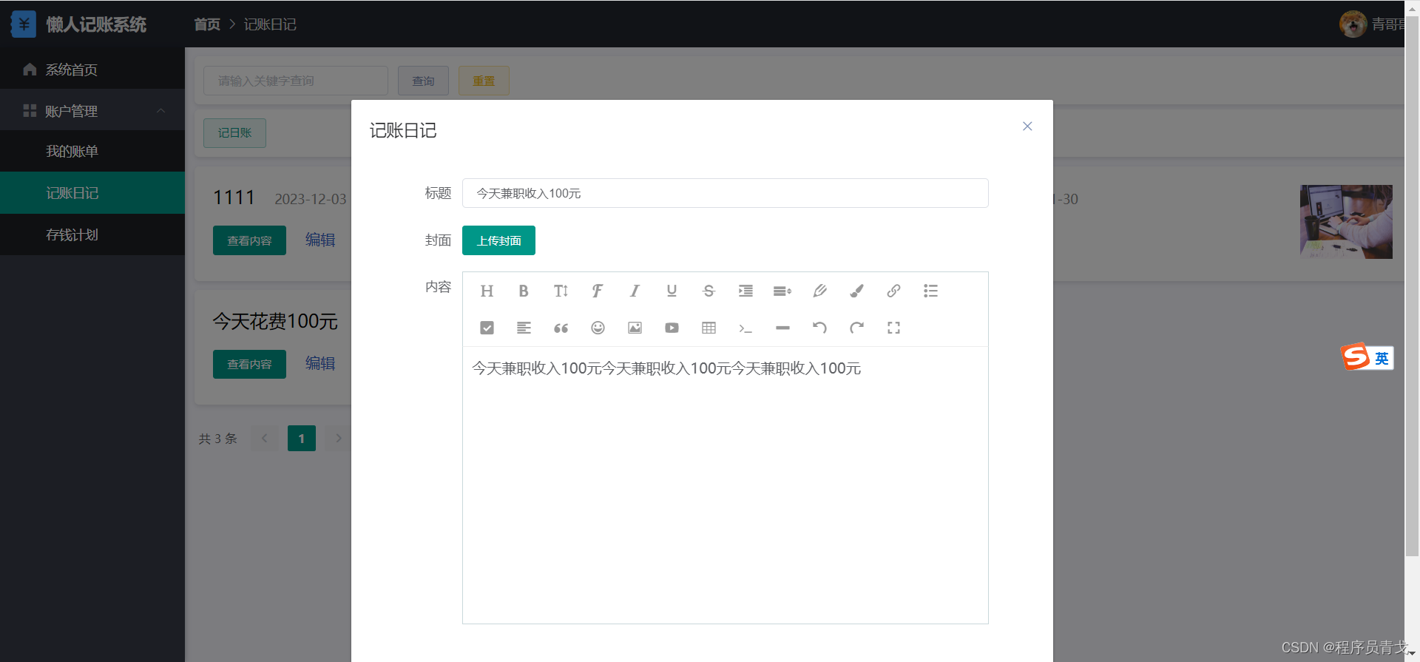The width and height of the screenshot is (1420, 662).
Task: Toggle Bold formatting in editor
Action: coord(524,291)
